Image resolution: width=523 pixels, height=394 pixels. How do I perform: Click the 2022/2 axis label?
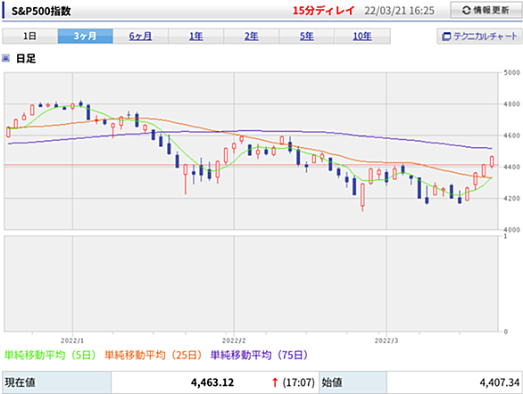point(234,341)
